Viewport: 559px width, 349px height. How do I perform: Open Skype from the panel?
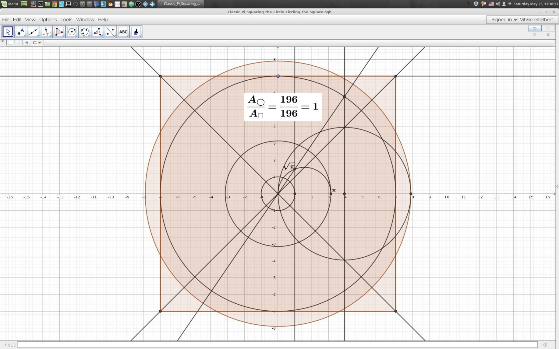[61, 4]
